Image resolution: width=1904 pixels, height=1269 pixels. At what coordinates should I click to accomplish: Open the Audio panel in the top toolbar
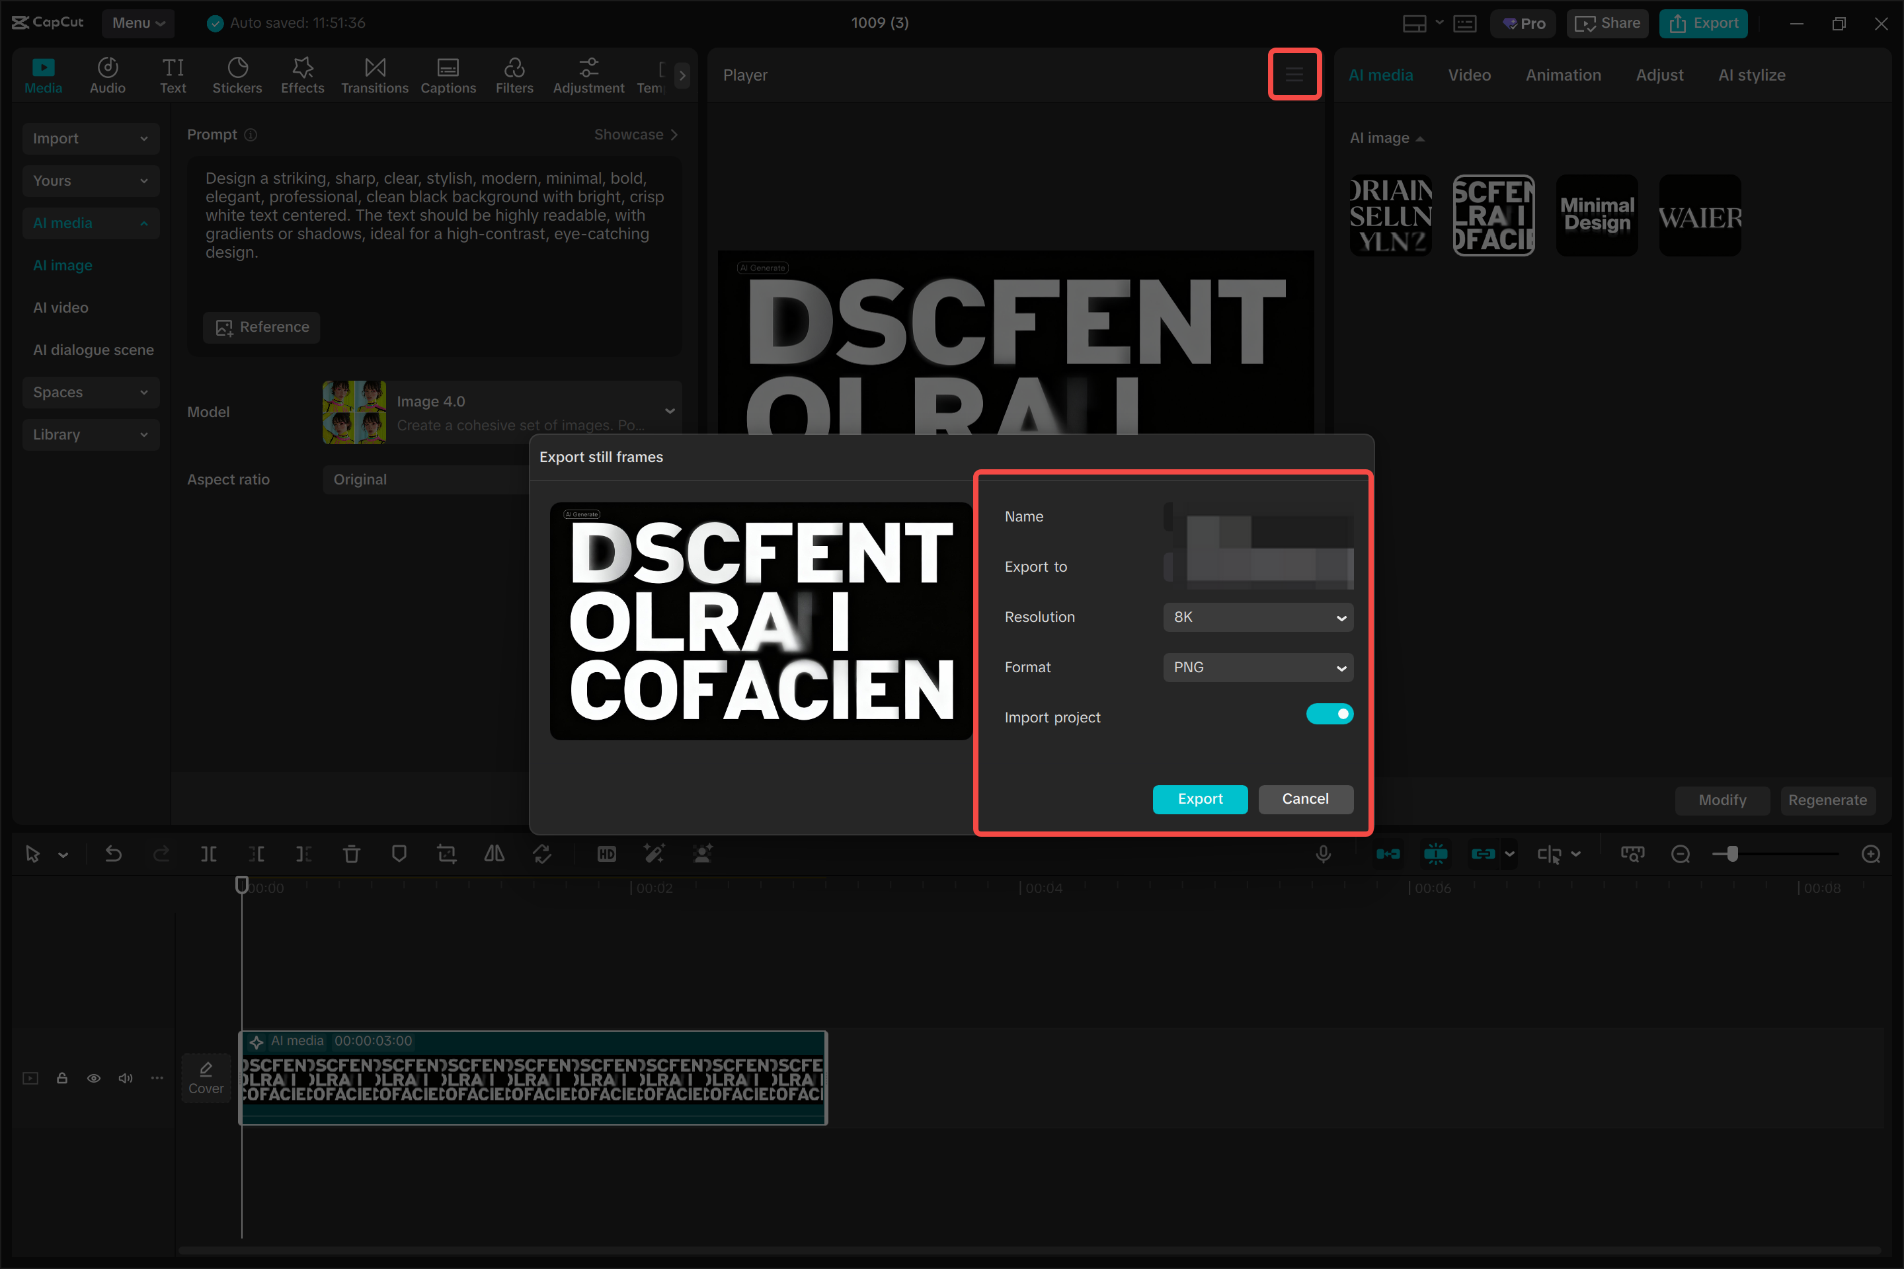point(107,75)
